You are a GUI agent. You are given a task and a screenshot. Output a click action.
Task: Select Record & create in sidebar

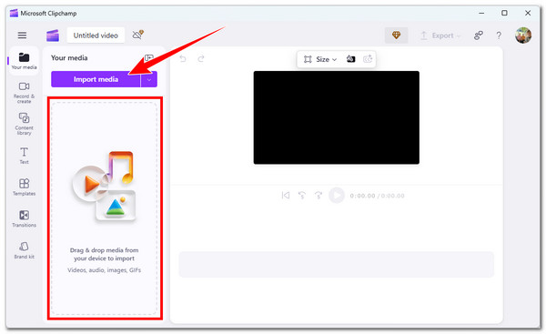point(24,92)
